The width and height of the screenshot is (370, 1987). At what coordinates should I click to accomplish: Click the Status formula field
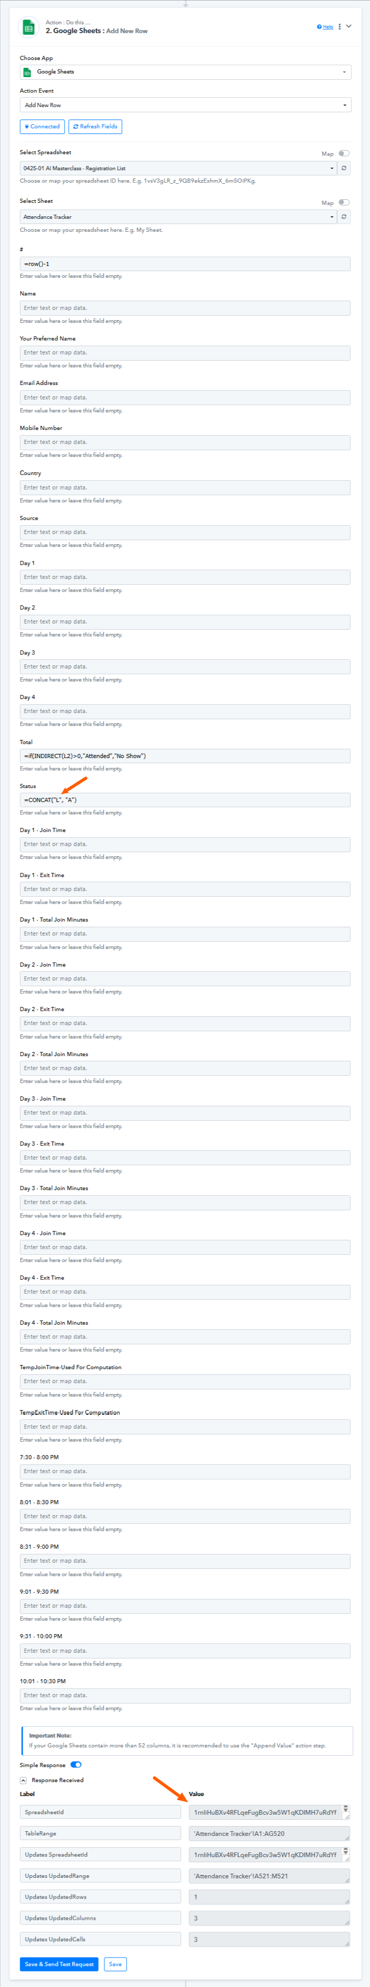tap(185, 800)
